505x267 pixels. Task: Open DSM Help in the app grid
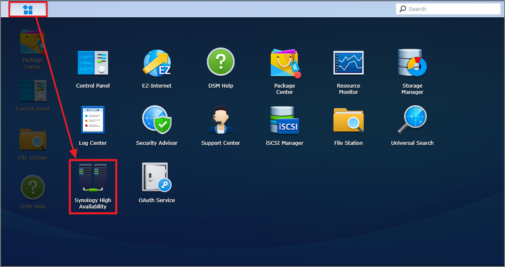tap(221, 62)
